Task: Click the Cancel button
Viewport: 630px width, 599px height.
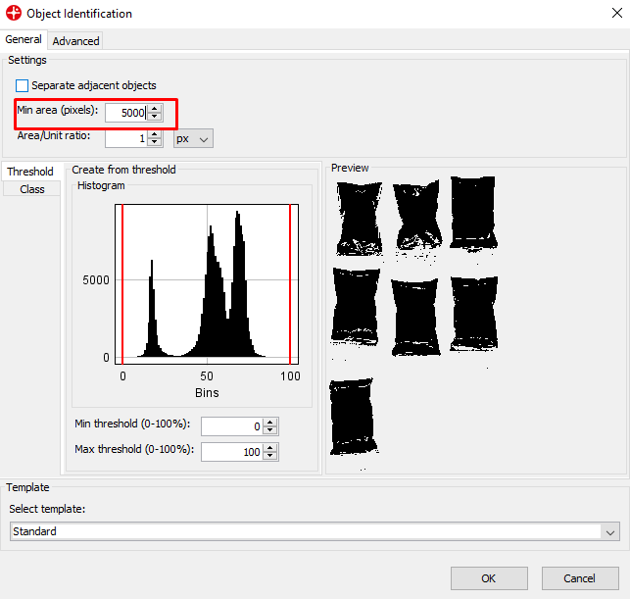Action: tap(580, 578)
